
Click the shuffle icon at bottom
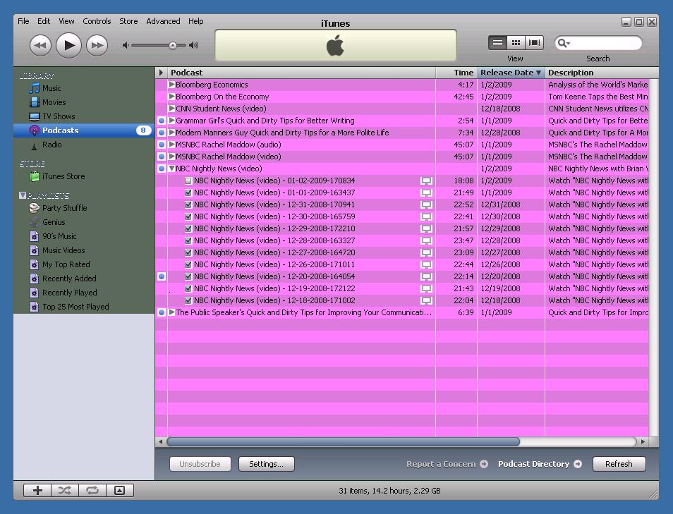(65, 491)
